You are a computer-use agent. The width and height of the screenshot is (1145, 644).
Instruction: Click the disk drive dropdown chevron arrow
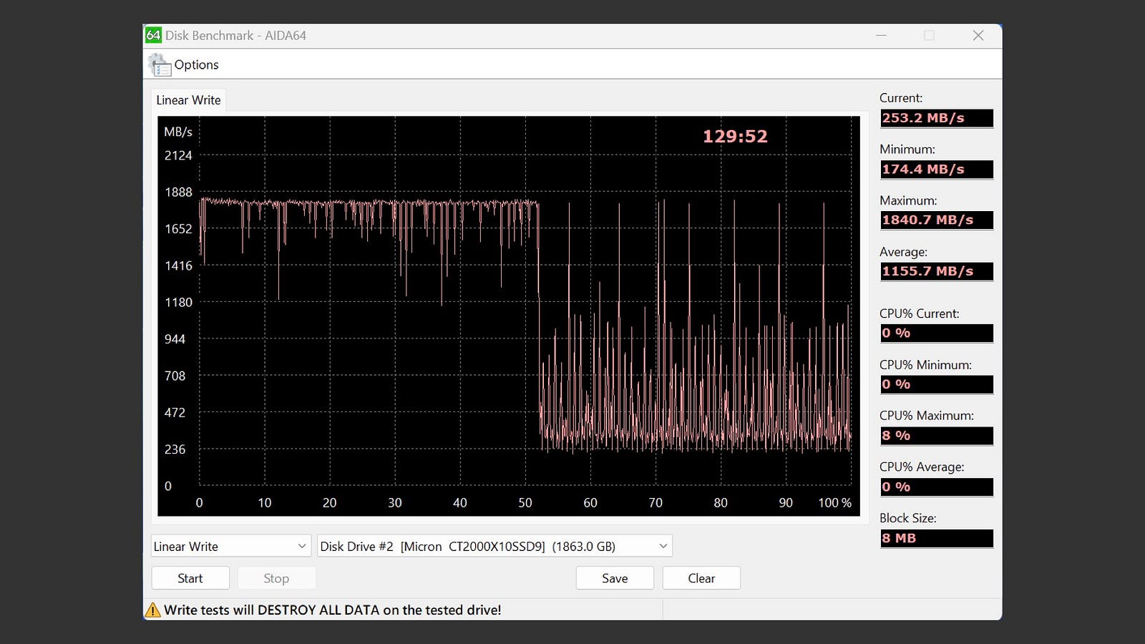point(663,547)
